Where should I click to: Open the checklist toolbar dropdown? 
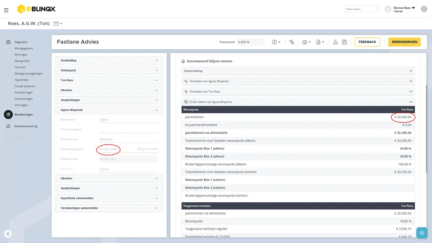coord(306,42)
